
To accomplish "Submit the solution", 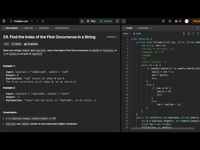I will 106,21.
